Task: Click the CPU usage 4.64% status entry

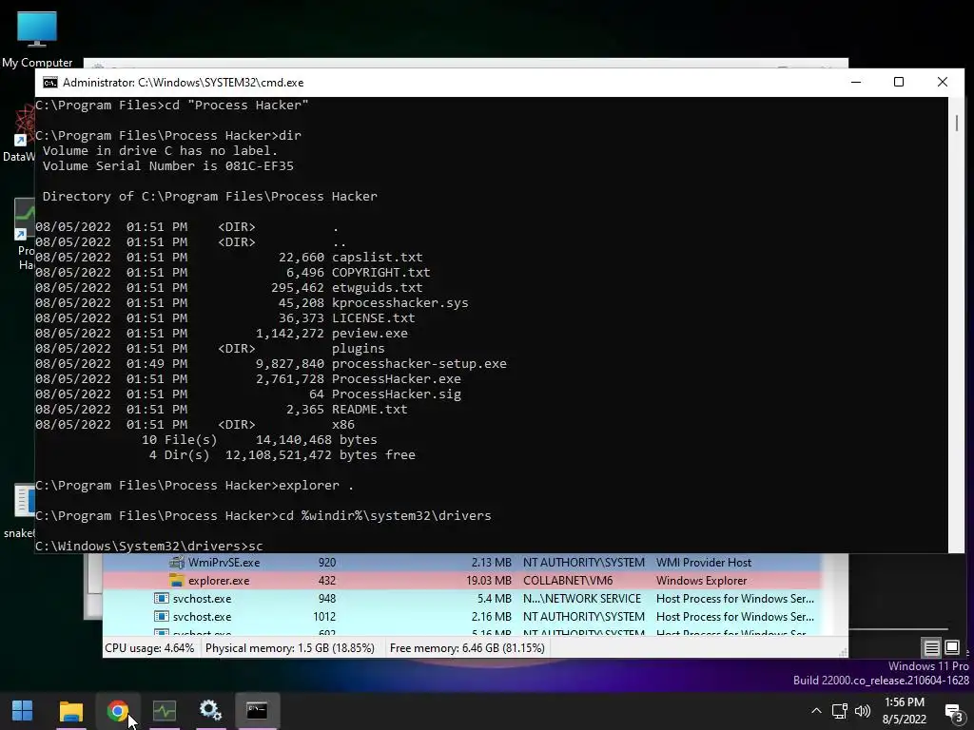Action: [x=149, y=648]
